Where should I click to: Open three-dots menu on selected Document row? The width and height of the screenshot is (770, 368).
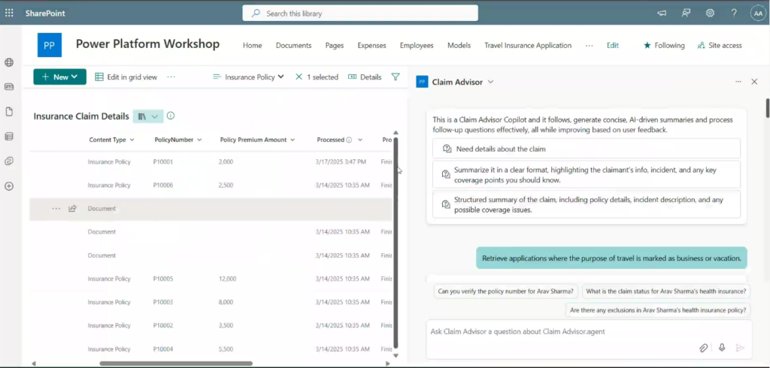click(x=56, y=209)
